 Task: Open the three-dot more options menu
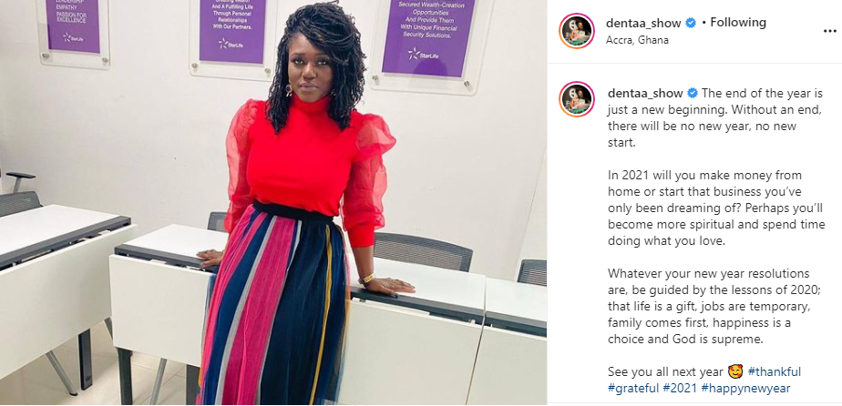[829, 32]
